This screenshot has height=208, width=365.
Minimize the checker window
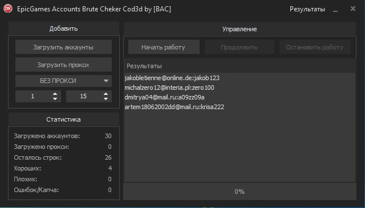click(x=335, y=10)
